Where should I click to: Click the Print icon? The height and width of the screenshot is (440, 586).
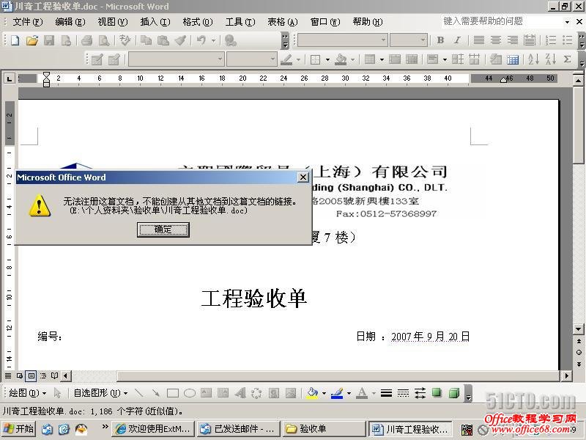(86, 40)
